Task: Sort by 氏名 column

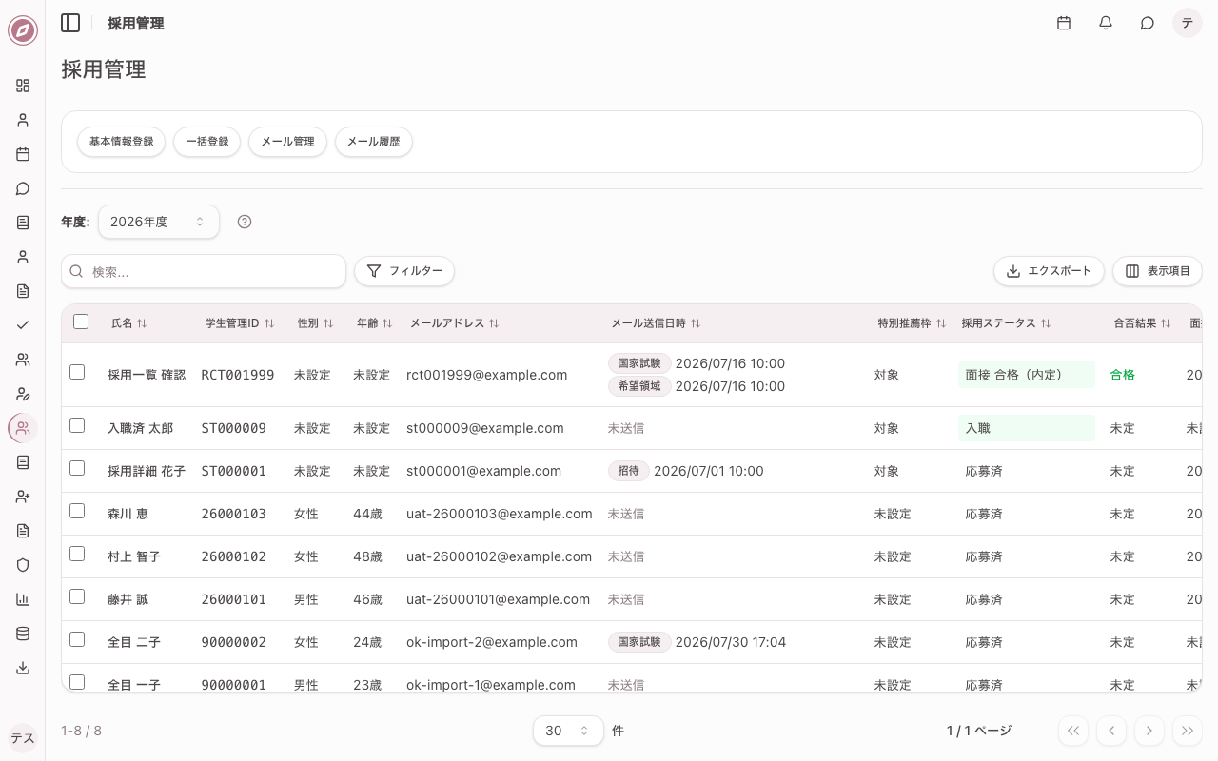Action: click(128, 323)
